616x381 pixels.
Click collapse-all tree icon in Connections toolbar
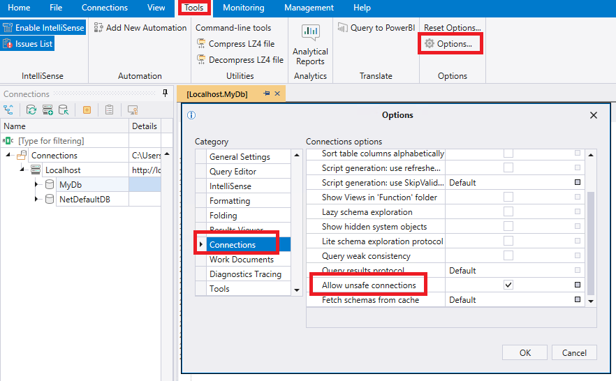[8, 110]
